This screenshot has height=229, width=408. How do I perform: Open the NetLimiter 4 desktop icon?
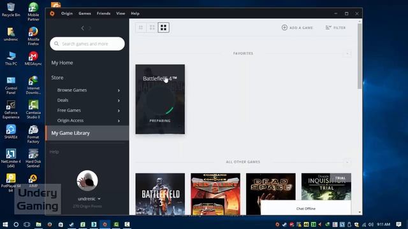tap(11, 158)
